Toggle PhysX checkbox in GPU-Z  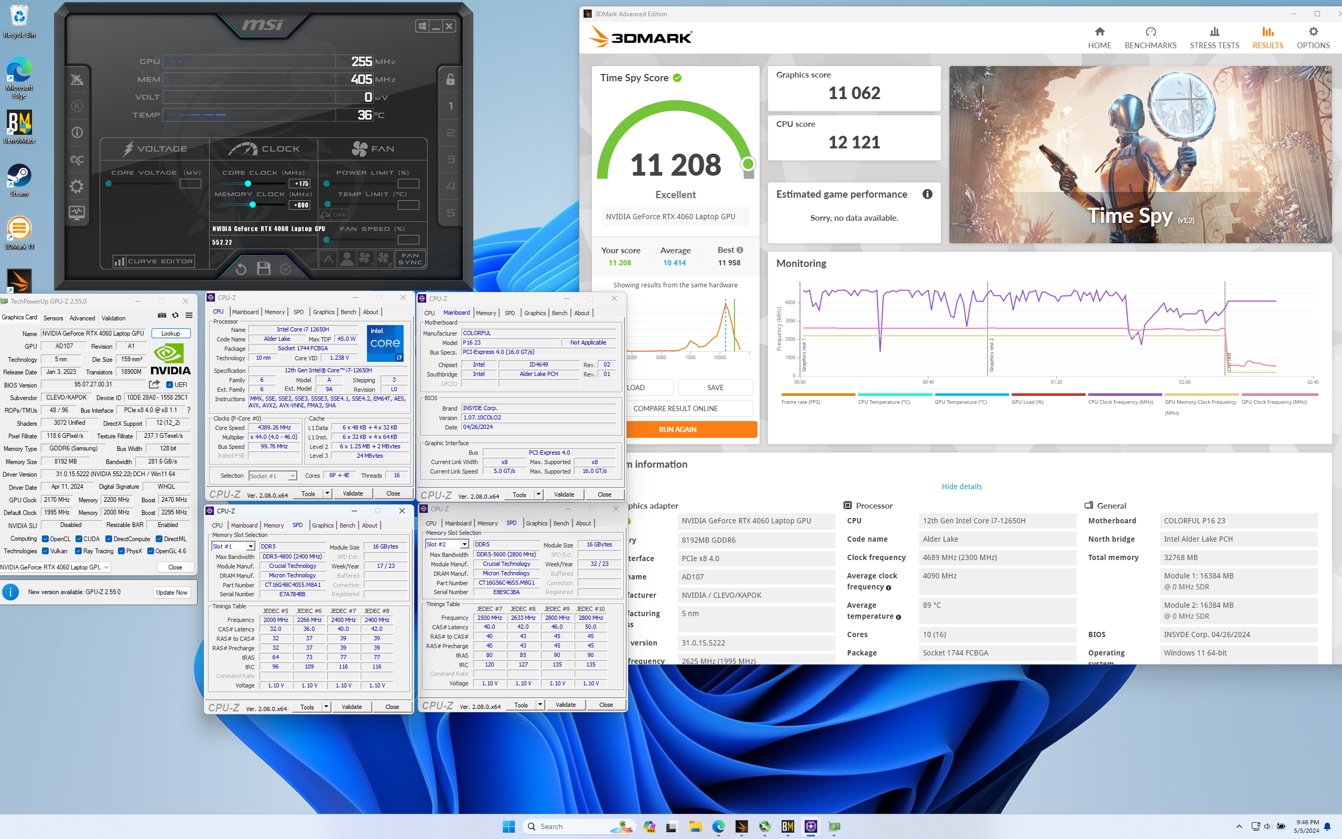(122, 551)
